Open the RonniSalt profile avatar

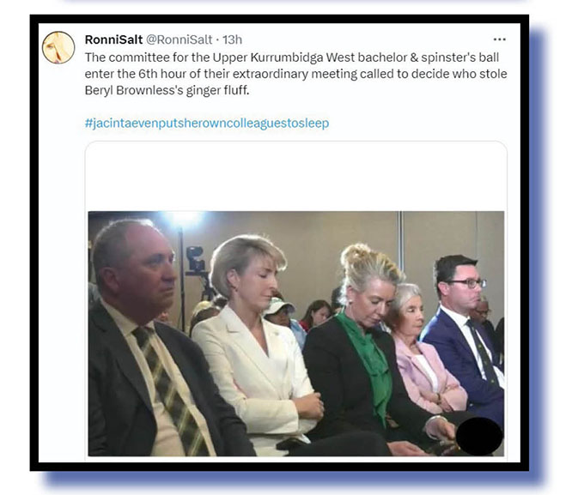tap(58, 47)
